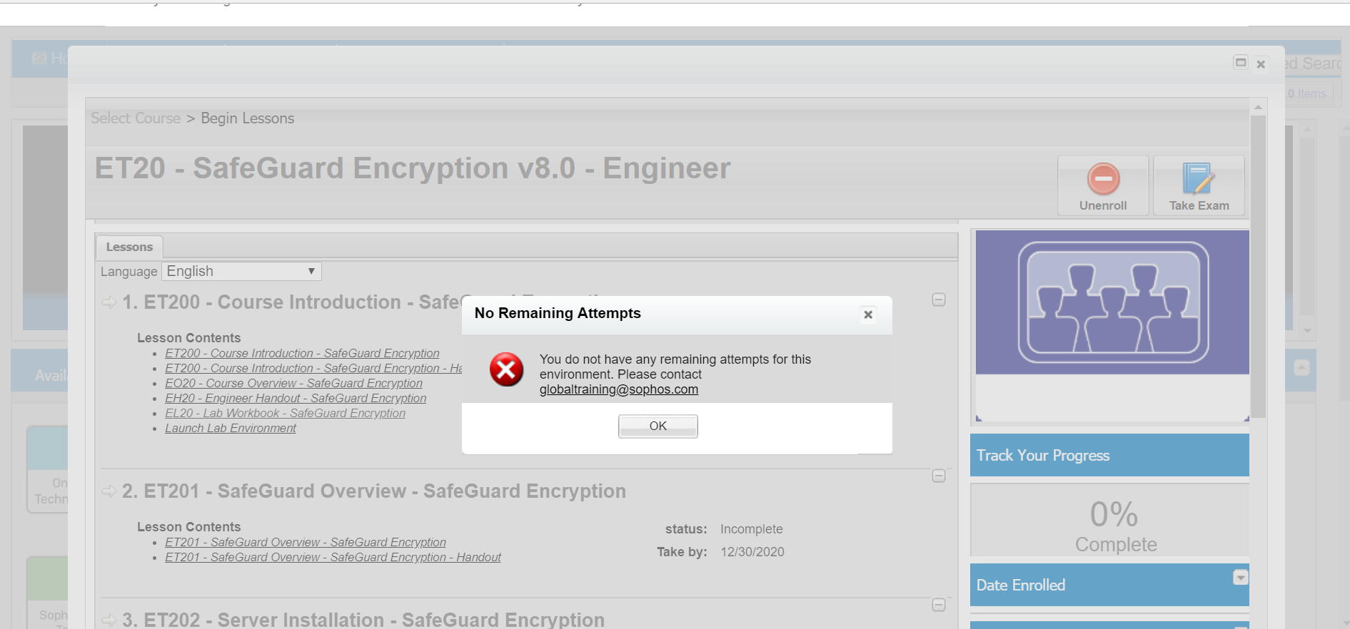Click the ET20 SafeGuard Encryption v8.0 course title

413,168
